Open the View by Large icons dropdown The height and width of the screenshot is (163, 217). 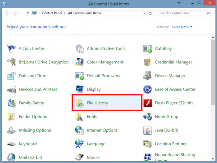[182, 27]
